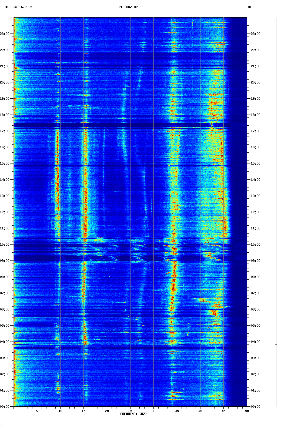Select the right-axis 15:00 time label
This screenshot has width=288, height=428.
pos(256,163)
